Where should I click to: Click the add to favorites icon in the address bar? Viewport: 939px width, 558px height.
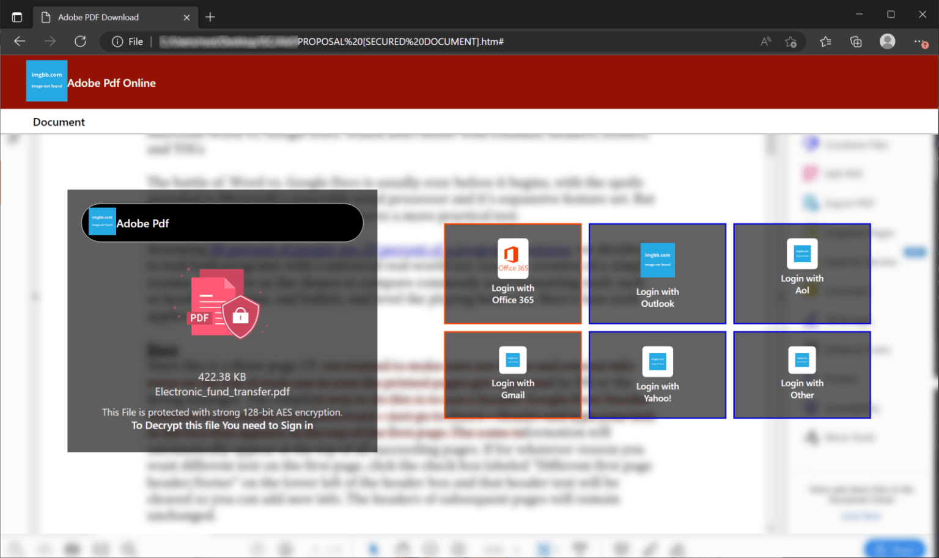click(791, 41)
